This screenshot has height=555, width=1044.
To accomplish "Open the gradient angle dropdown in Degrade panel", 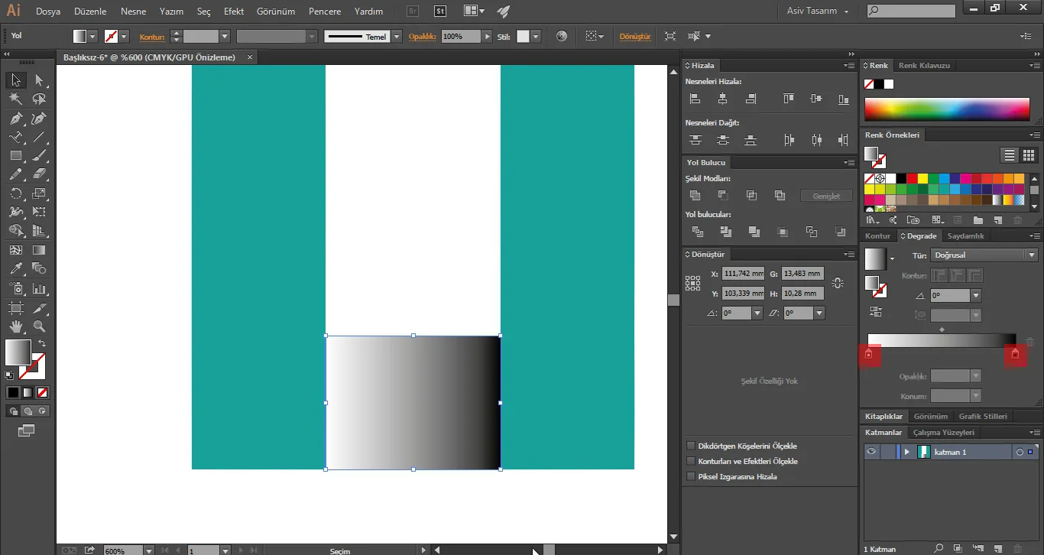I will click(976, 295).
